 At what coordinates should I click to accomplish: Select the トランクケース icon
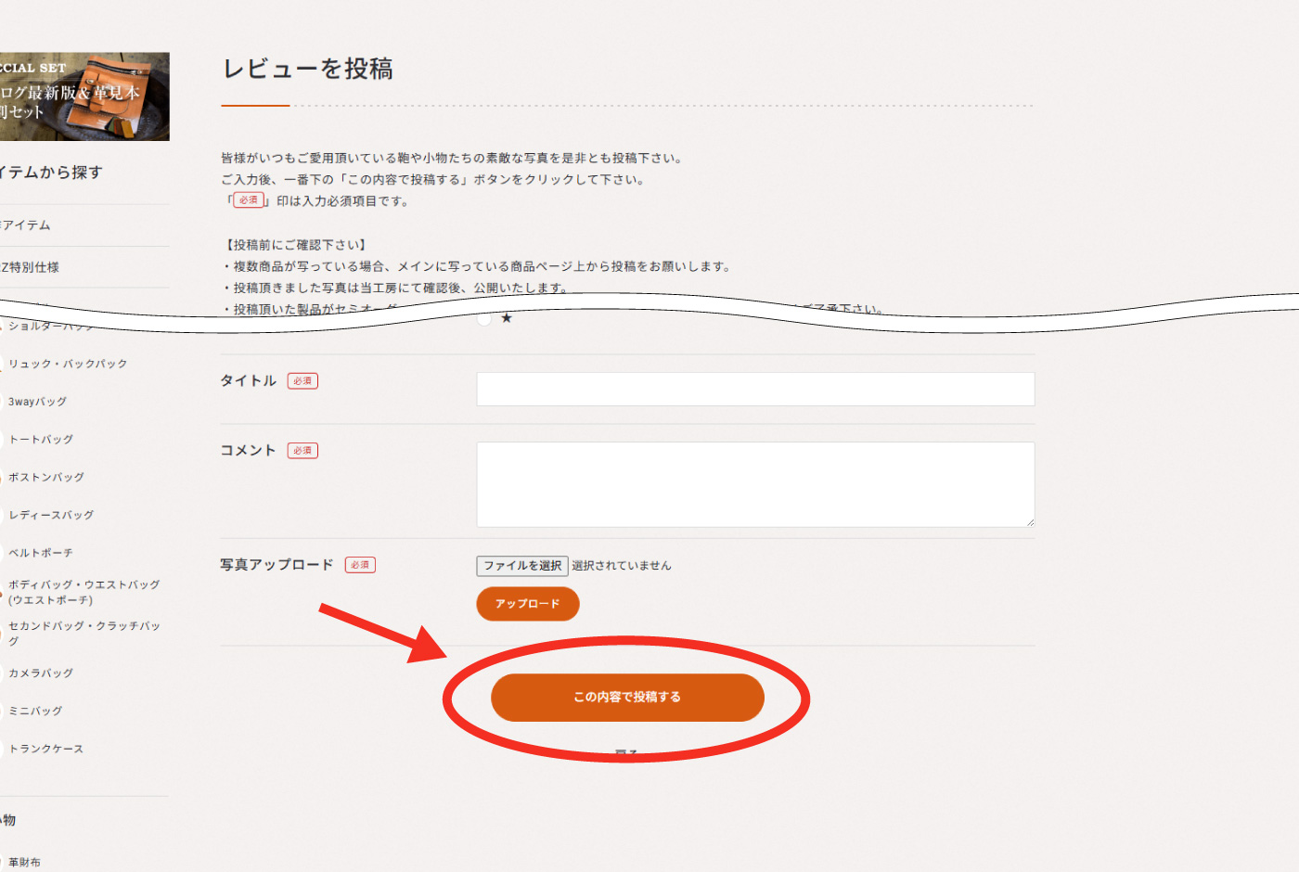tap(3, 748)
